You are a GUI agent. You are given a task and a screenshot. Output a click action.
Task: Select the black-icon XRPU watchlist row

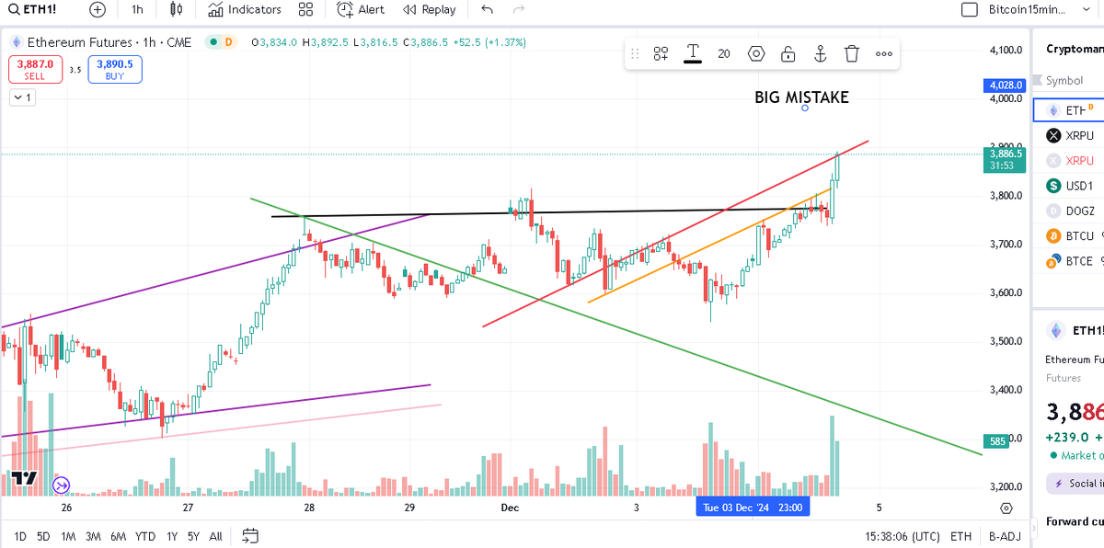[1069, 135]
